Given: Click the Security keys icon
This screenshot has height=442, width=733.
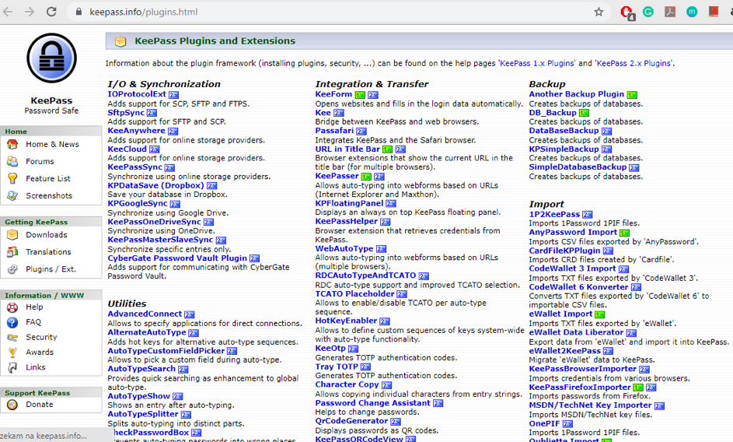Looking at the screenshot, I should [12, 337].
